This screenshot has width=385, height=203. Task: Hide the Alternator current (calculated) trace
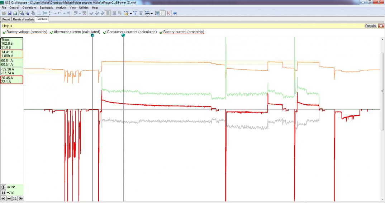pos(52,32)
